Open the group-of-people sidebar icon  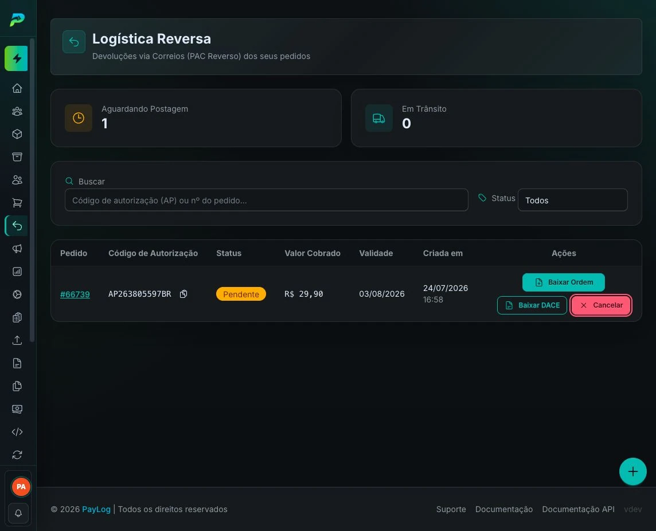[17, 111]
